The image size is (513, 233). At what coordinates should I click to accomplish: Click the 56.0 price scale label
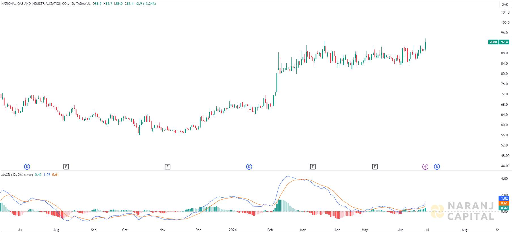tap(504, 135)
